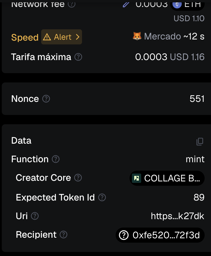
Task: Click the Uri help icon
Action: point(35,216)
